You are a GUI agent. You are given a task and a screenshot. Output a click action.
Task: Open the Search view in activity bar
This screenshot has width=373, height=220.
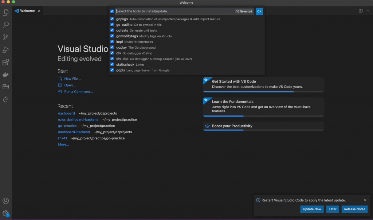(x=6, y=25)
